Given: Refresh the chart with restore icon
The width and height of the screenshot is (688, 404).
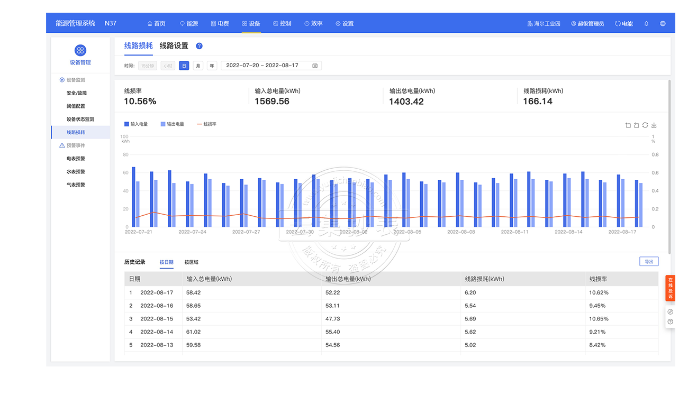Looking at the screenshot, I should click(x=645, y=125).
